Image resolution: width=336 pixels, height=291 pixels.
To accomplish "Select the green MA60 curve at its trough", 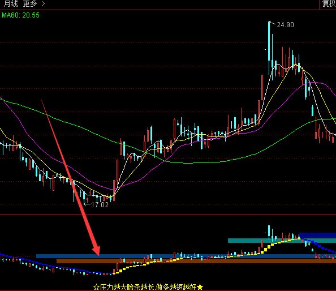I will [x=188, y=163].
